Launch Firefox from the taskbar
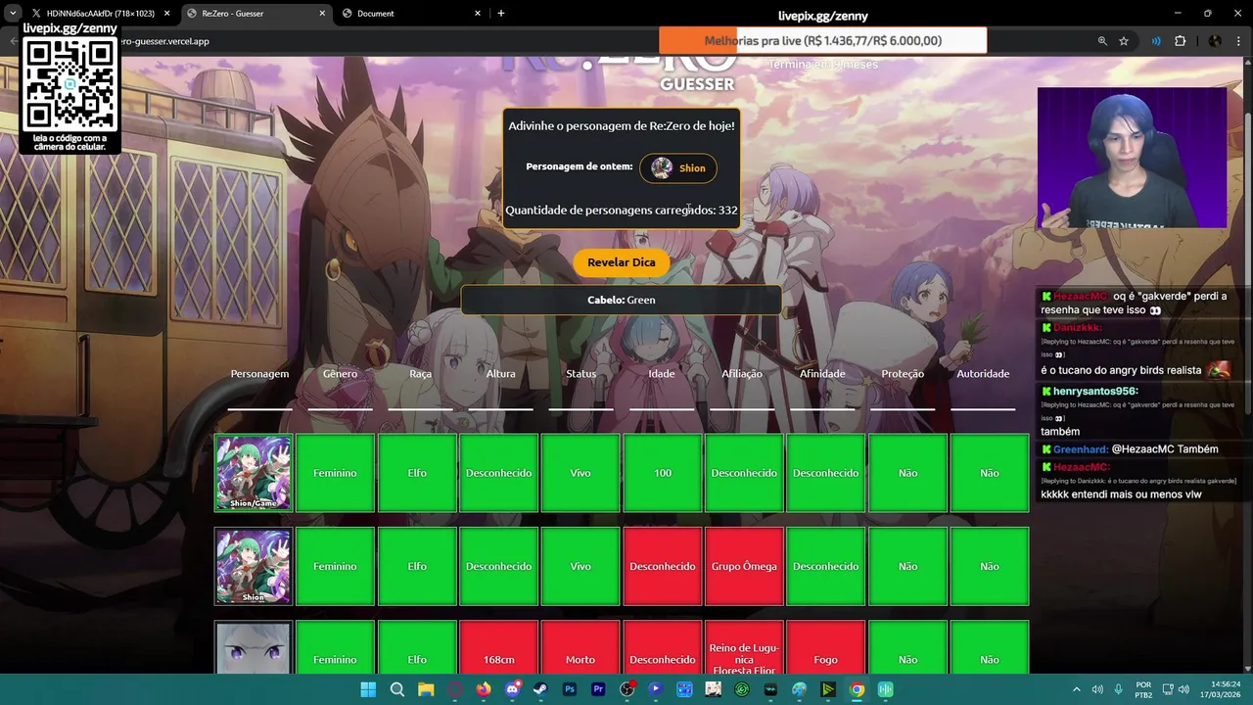The width and height of the screenshot is (1253, 705). coord(484,689)
